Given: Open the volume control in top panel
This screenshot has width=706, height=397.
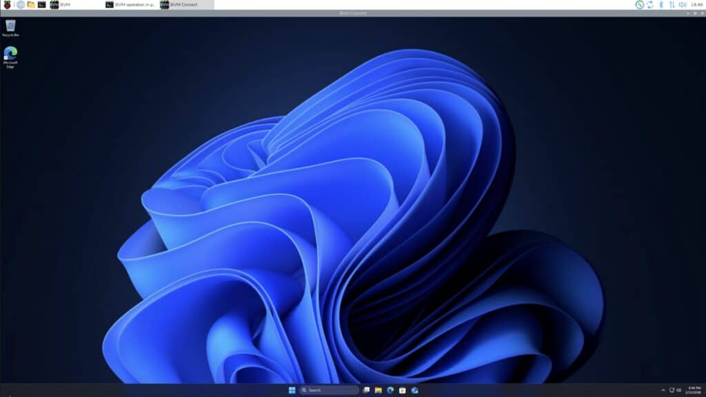Looking at the screenshot, I should coord(682,5).
